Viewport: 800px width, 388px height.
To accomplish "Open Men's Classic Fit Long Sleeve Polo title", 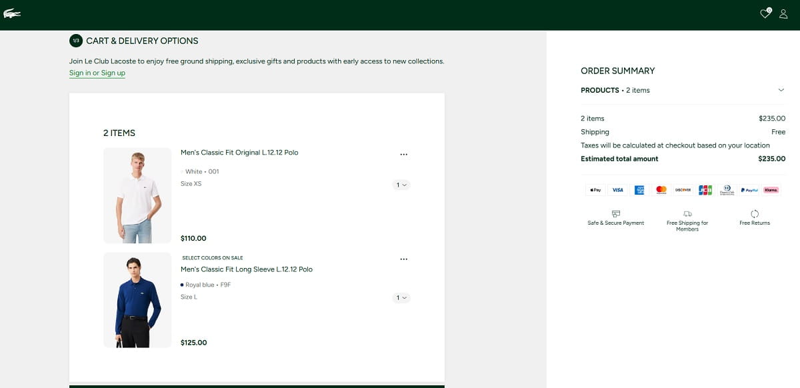I will (247, 269).
